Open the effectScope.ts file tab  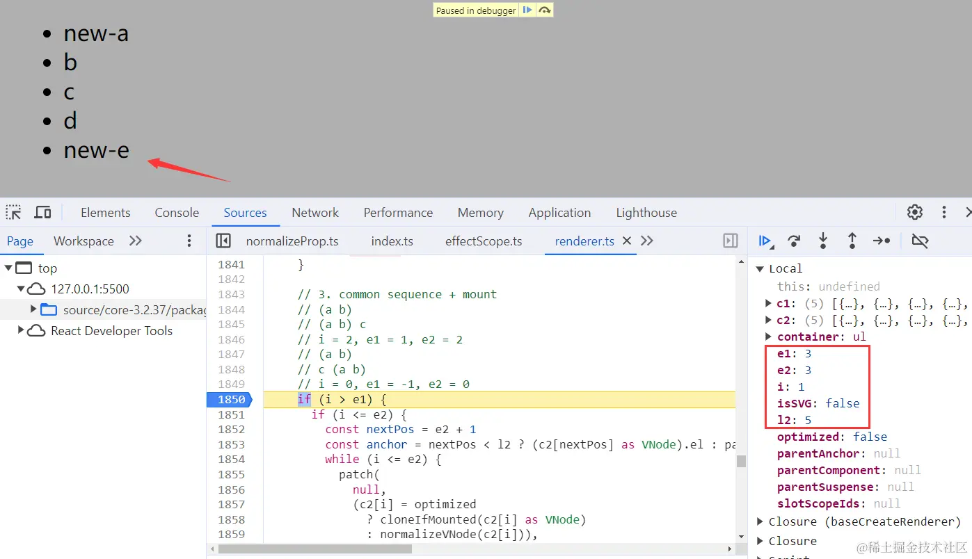click(484, 241)
